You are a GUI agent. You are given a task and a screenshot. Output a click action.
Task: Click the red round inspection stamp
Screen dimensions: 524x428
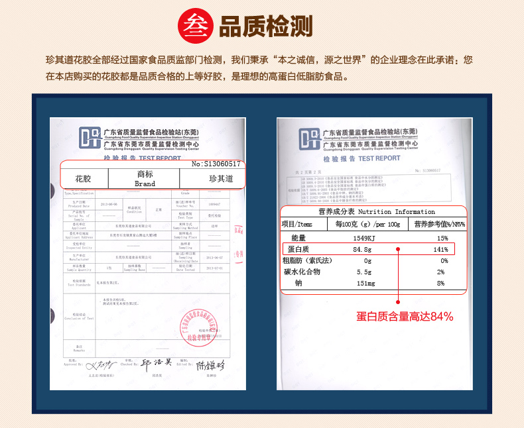pos(198,327)
